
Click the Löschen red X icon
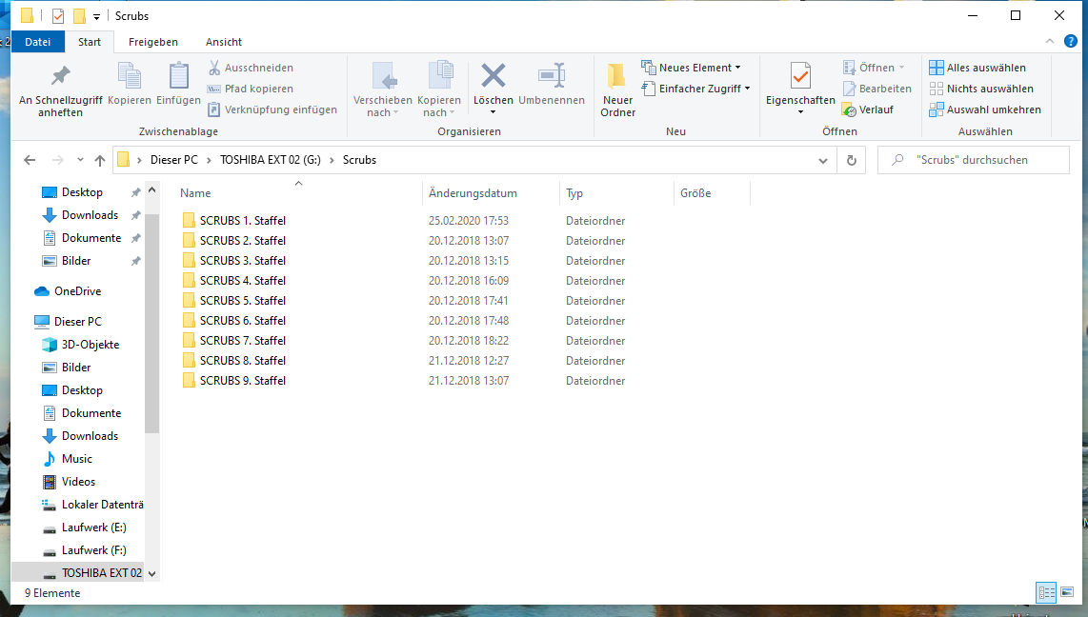tap(494, 75)
